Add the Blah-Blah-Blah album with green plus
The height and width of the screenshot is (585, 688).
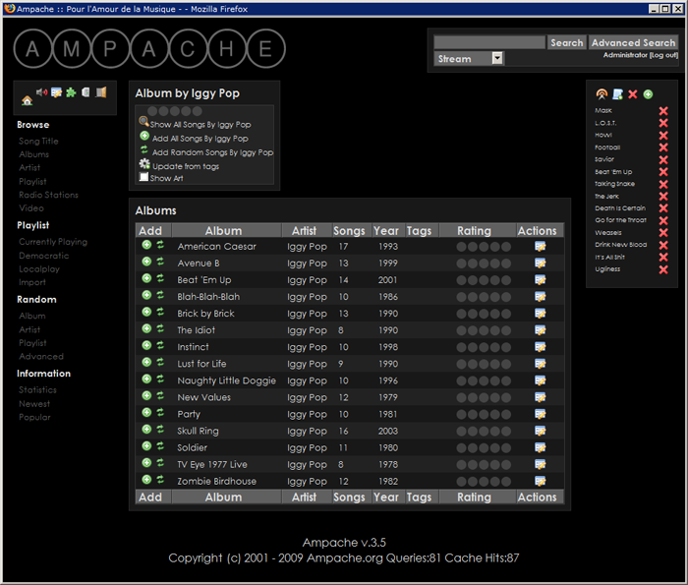coord(146,295)
